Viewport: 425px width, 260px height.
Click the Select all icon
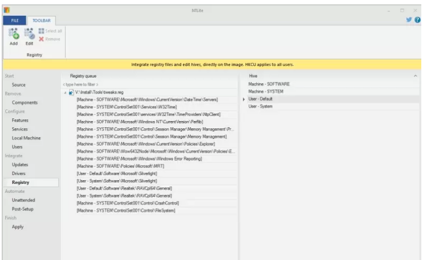[41, 31]
